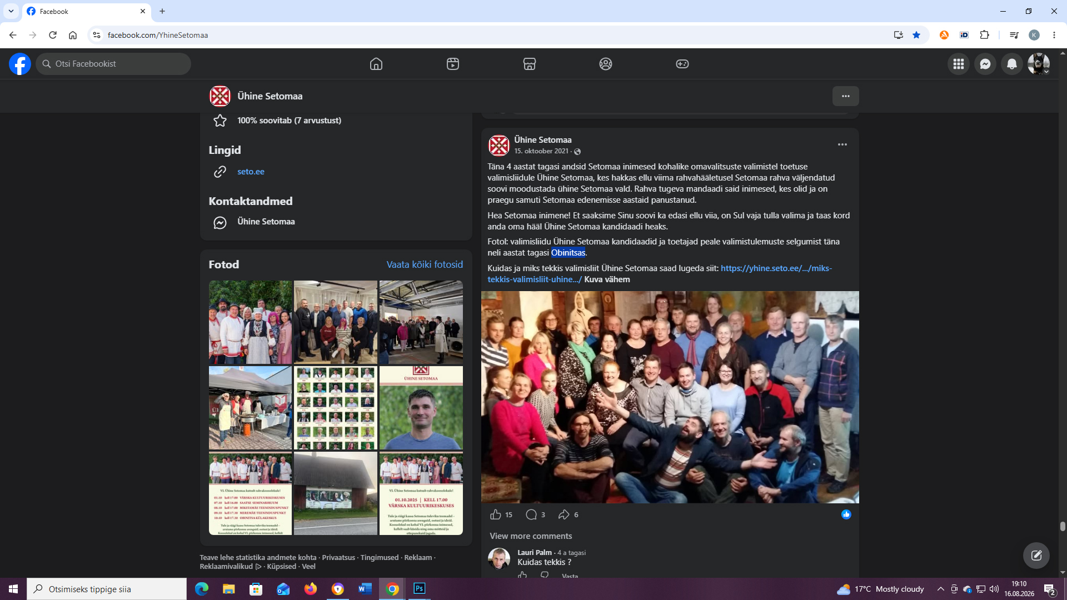Open notifications bell
1067x600 pixels.
(1012, 64)
